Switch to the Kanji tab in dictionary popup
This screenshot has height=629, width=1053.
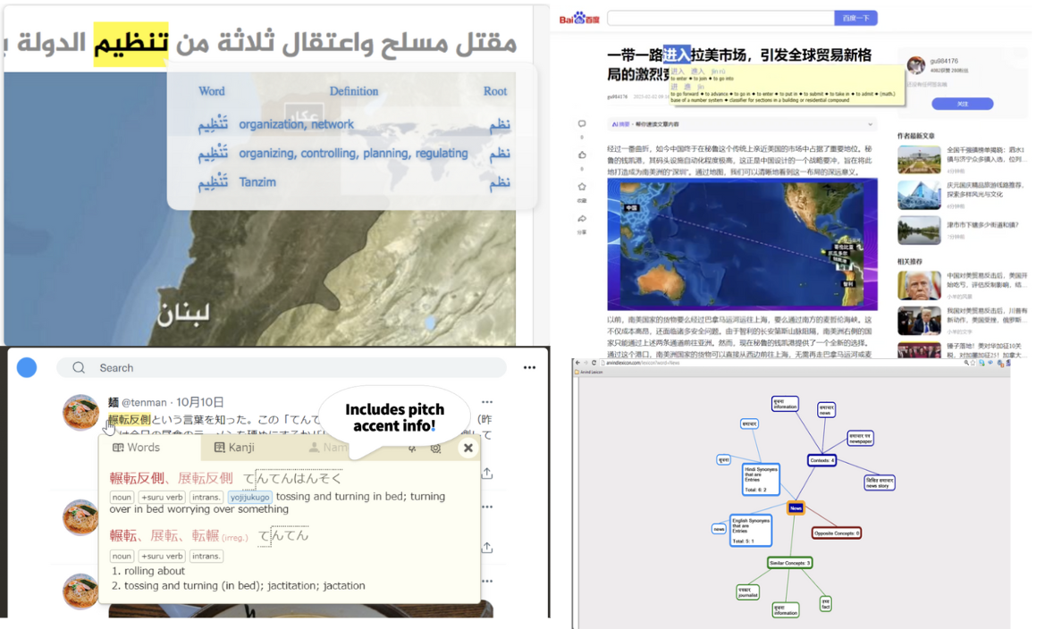pos(234,447)
